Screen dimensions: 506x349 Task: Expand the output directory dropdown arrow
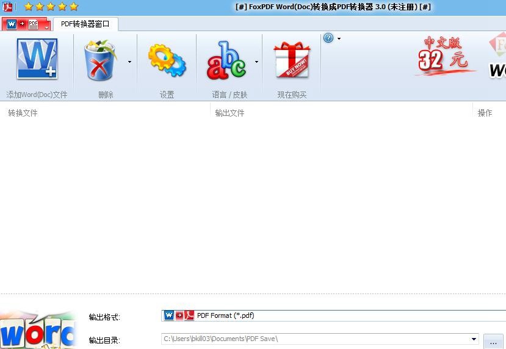(x=474, y=339)
